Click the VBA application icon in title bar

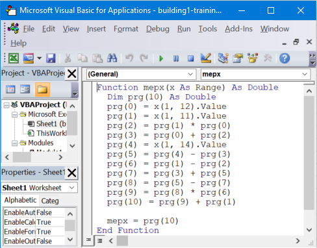coord(11,10)
